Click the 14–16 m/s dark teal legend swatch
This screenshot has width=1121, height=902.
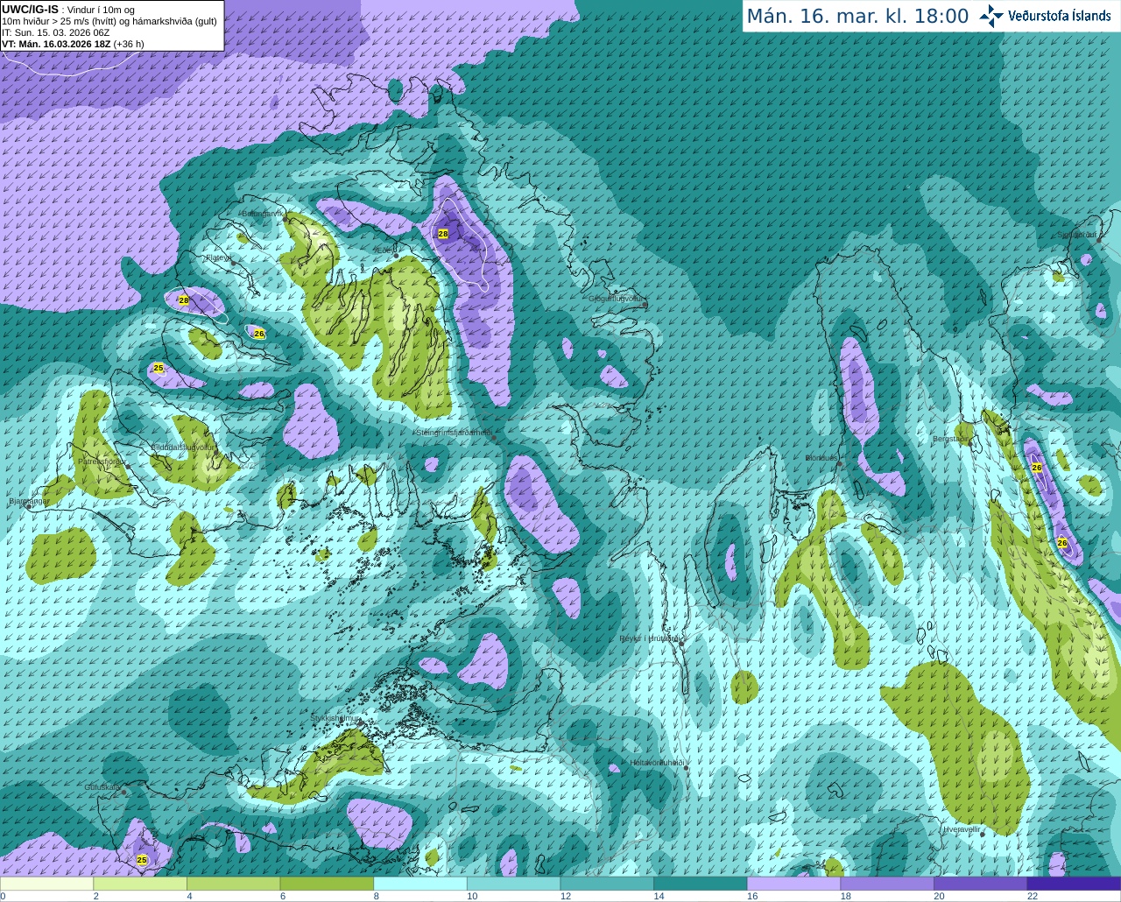(701, 884)
